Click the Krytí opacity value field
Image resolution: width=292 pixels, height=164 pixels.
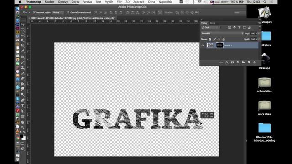(x=254, y=33)
